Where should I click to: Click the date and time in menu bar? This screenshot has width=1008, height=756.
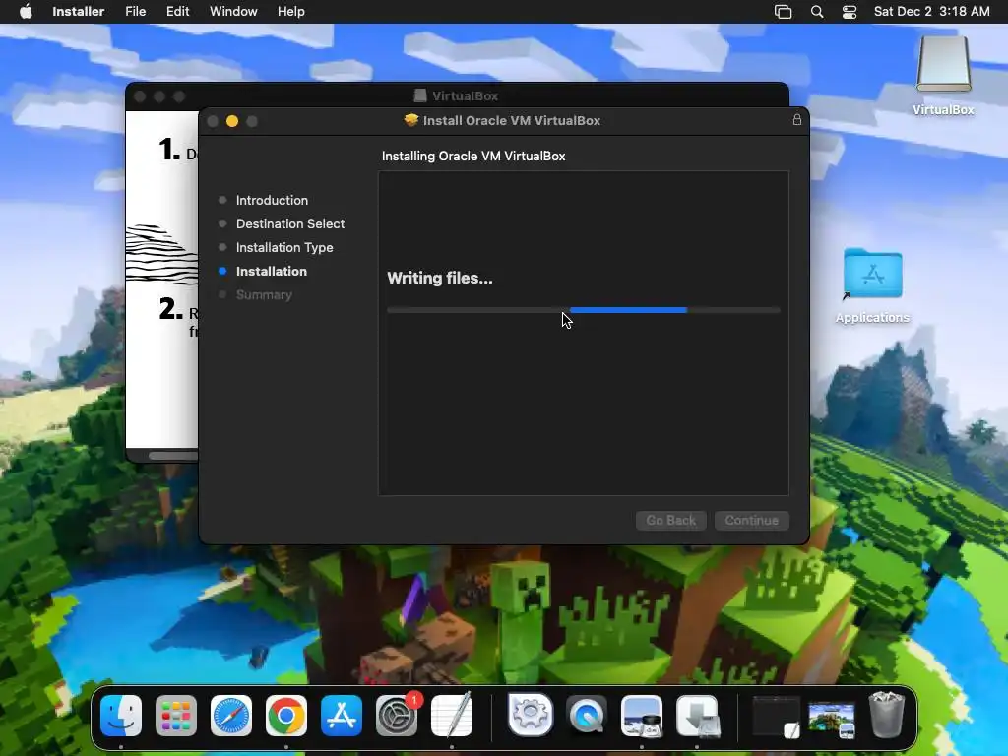point(931,11)
